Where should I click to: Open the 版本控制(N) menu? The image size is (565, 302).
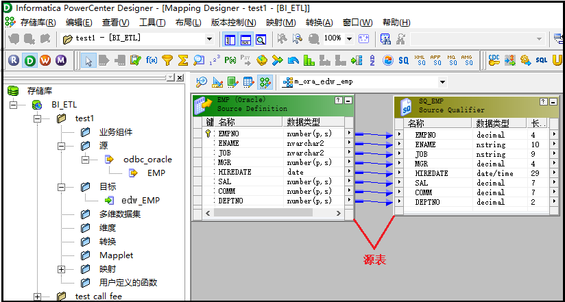(x=234, y=23)
